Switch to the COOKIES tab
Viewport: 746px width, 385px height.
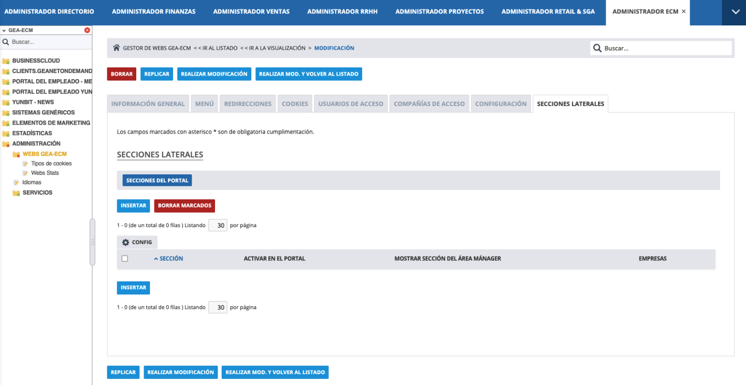point(295,103)
